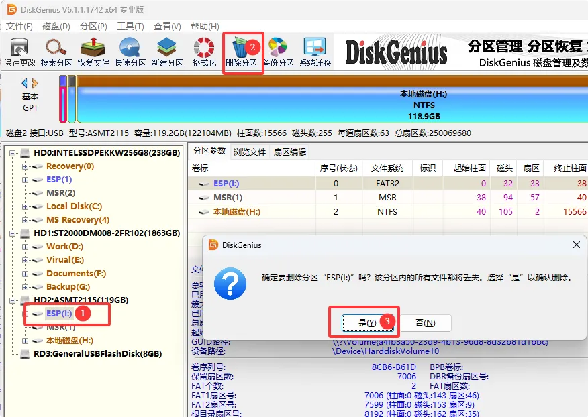The height and width of the screenshot is (417, 588).
Task: Switch to the 扇区编辑 tab
Action: (289, 152)
